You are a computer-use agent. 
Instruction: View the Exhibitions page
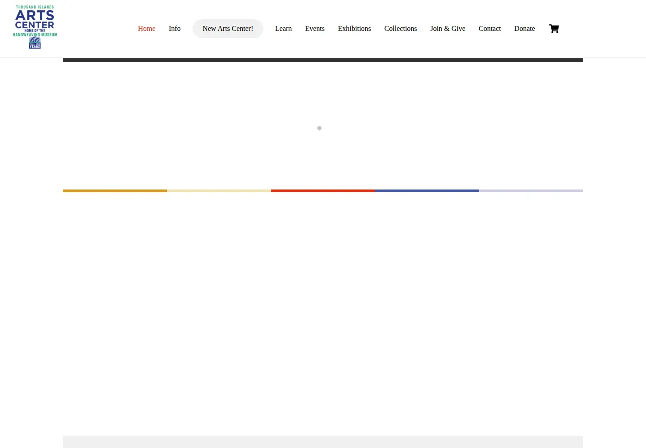pos(354,29)
